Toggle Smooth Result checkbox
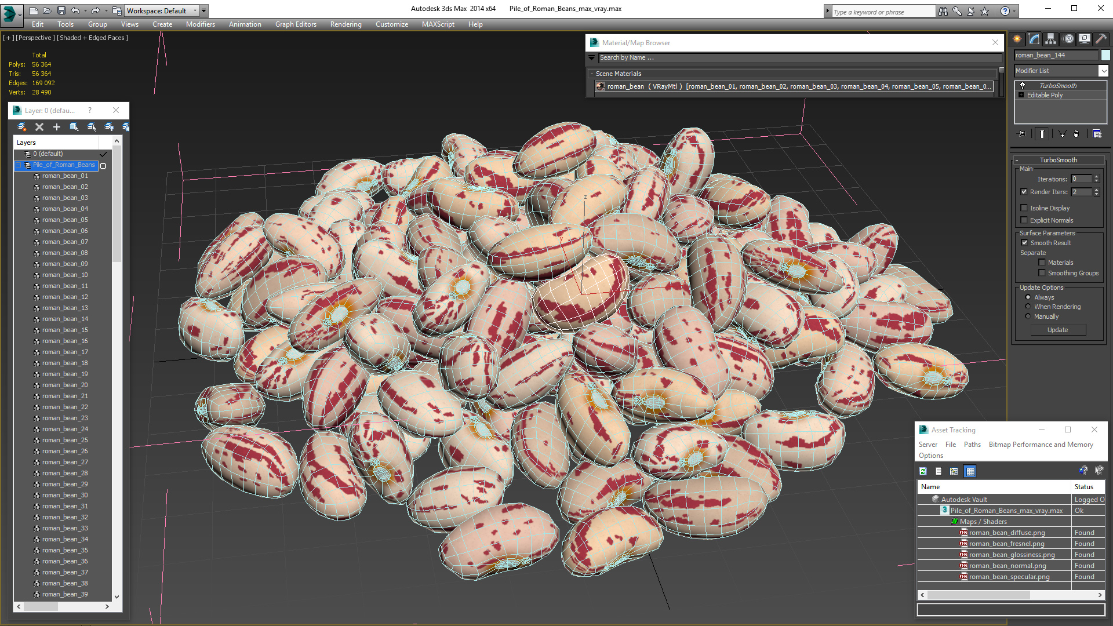Screen dimensions: 1113x626 coord(1024,243)
